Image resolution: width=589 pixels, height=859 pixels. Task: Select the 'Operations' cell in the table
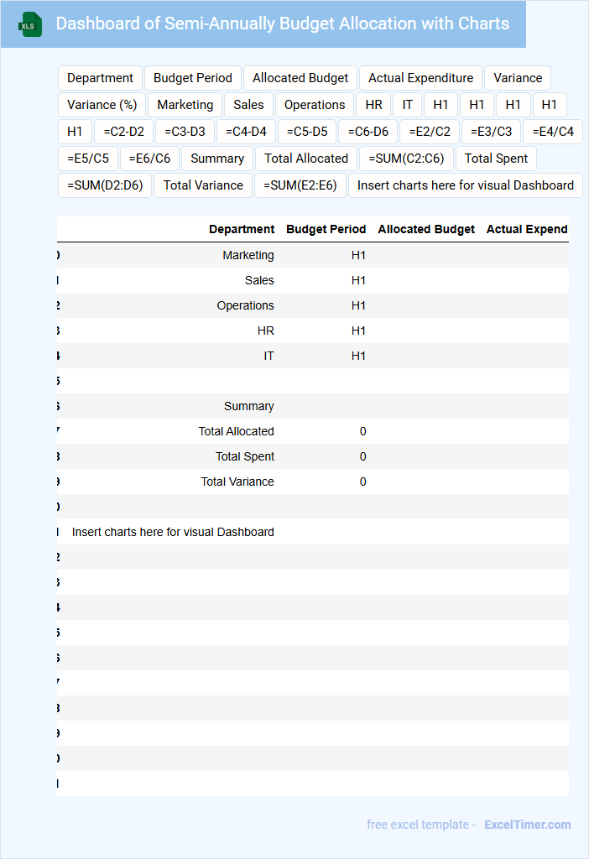tap(246, 305)
